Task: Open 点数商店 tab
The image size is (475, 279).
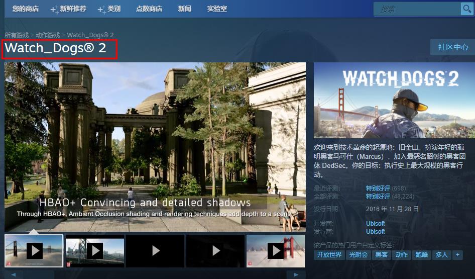Action: (x=149, y=9)
